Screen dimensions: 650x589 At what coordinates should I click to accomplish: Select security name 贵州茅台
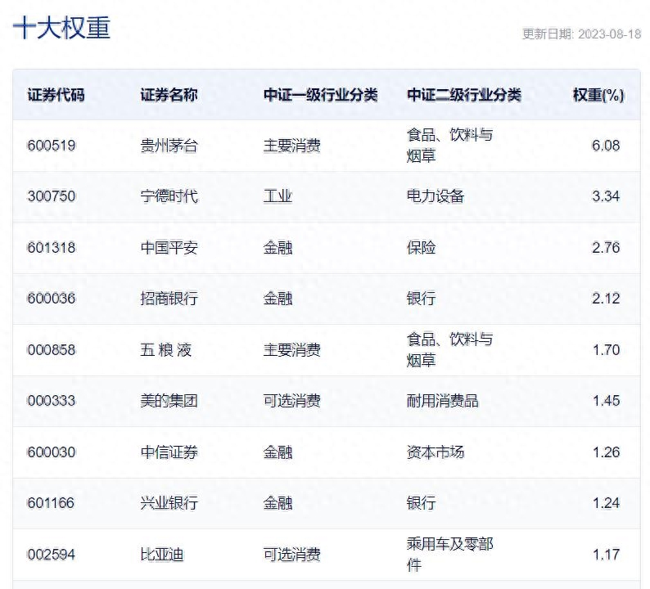(x=169, y=146)
